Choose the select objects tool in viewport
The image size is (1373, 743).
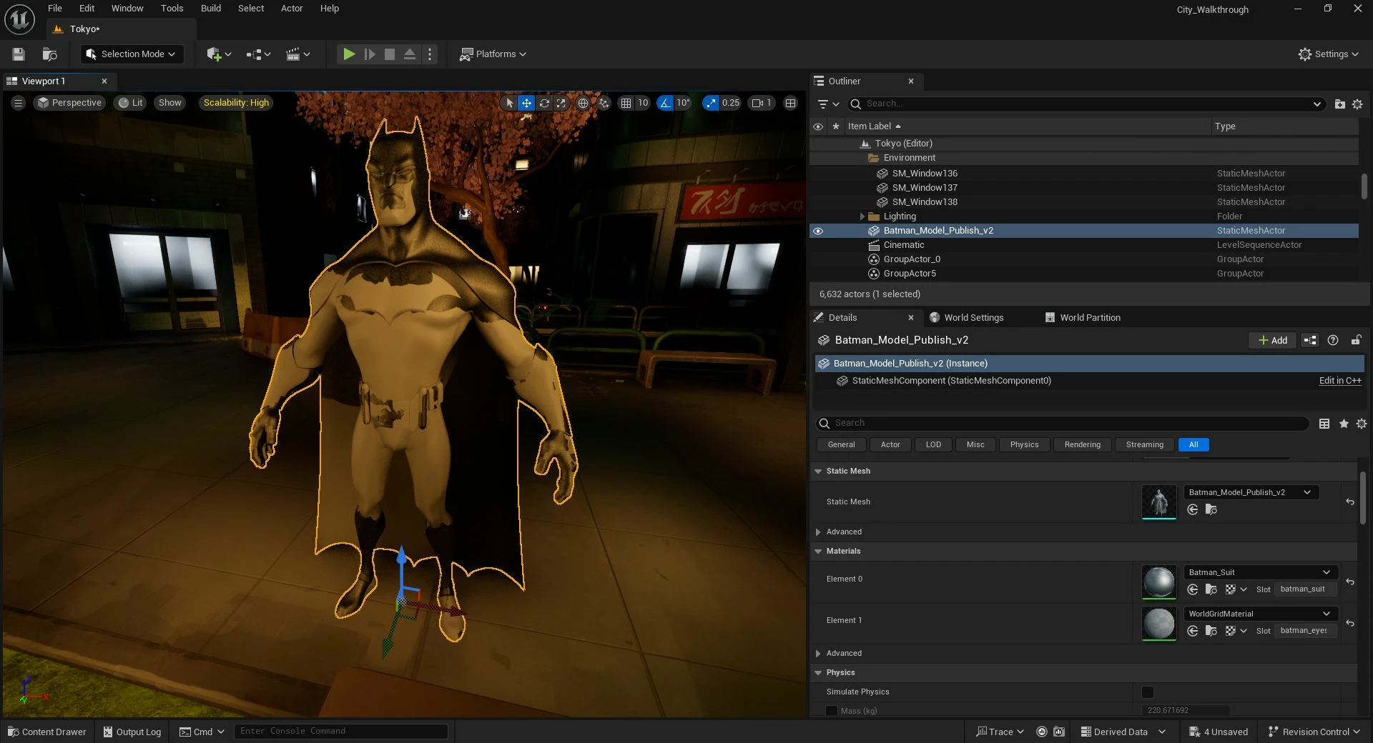(509, 103)
